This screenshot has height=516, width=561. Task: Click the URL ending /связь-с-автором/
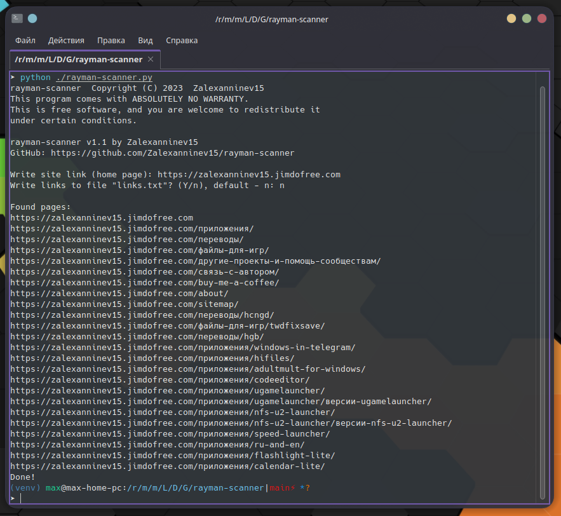coord(145,271)
